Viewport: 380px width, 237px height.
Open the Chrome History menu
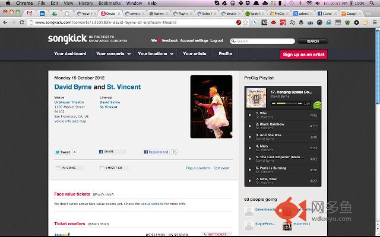85,3
